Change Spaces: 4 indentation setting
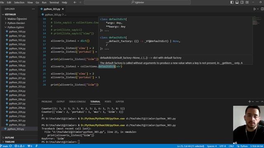The image size is (264, 148). (212, 146)
